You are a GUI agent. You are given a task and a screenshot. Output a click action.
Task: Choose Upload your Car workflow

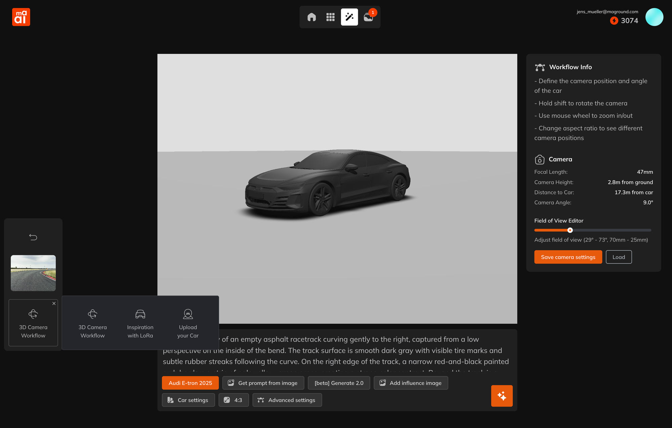[188, 323]
